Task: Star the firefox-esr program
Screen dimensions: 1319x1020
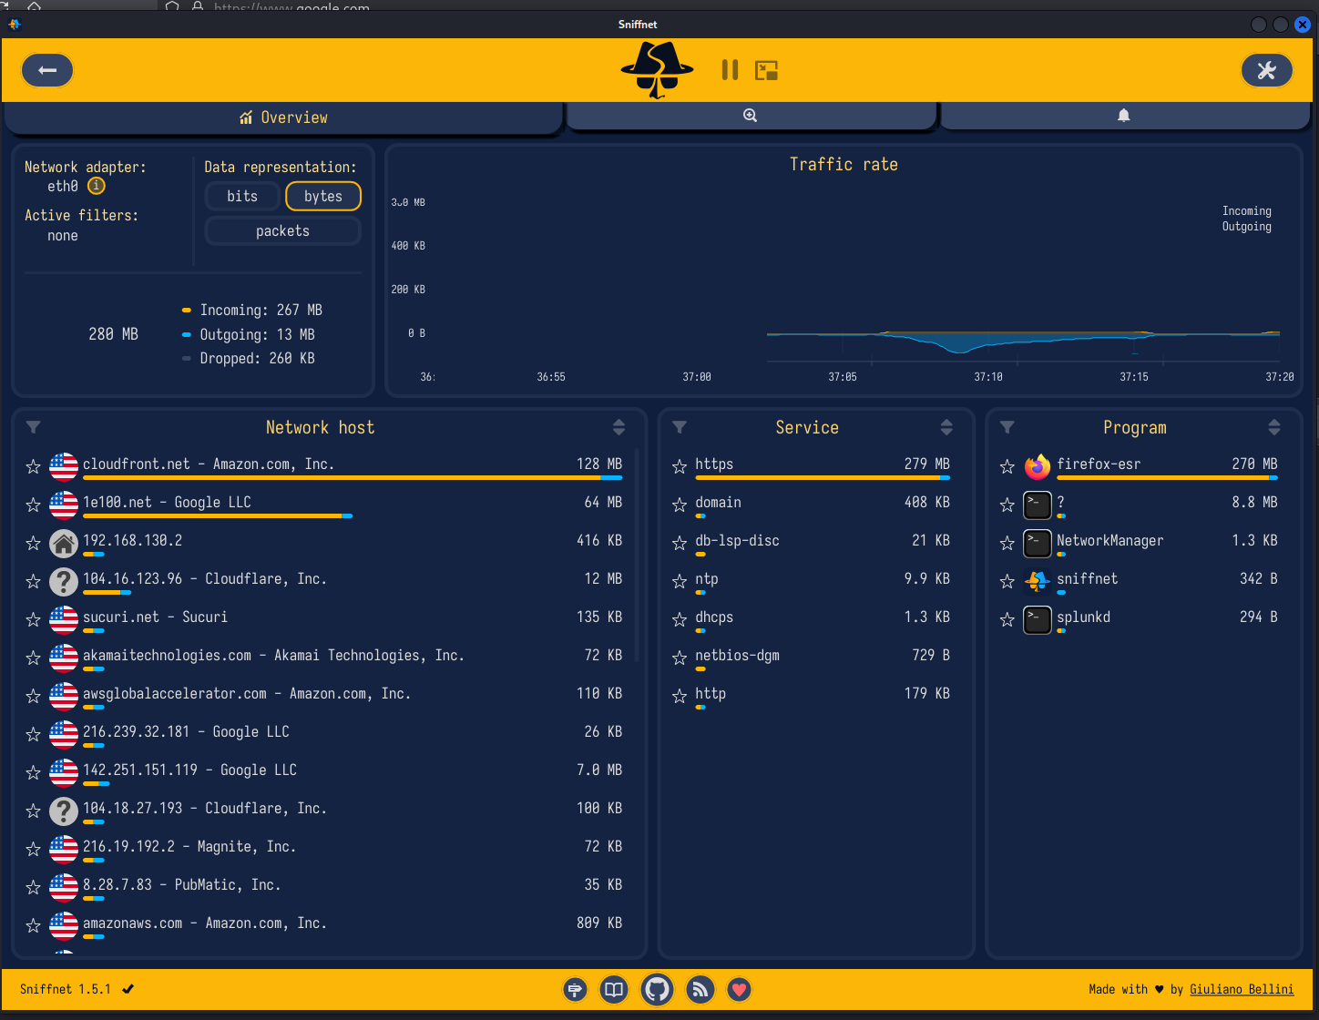Action: (x=1007, y=466)
